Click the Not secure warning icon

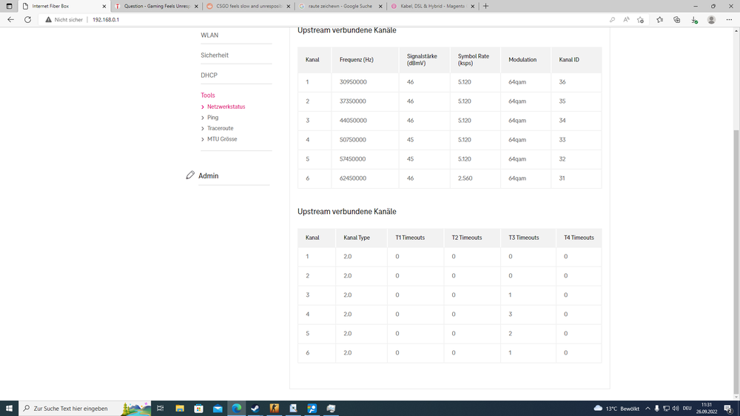[x=48, y=20]
